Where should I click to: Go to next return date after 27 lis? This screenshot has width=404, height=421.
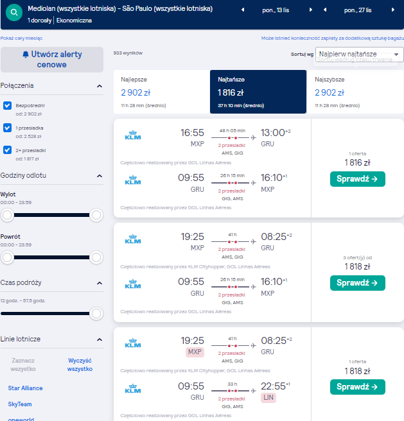pyautogui.click(x=393, y=10)
